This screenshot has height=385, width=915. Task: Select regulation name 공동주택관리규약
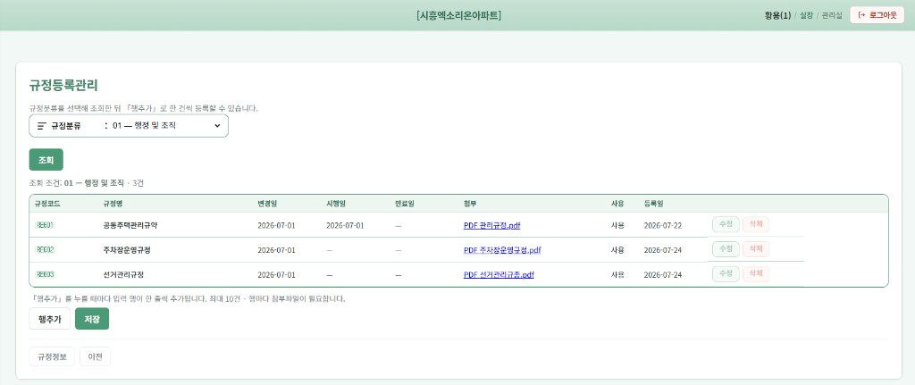tap(130, 226)
